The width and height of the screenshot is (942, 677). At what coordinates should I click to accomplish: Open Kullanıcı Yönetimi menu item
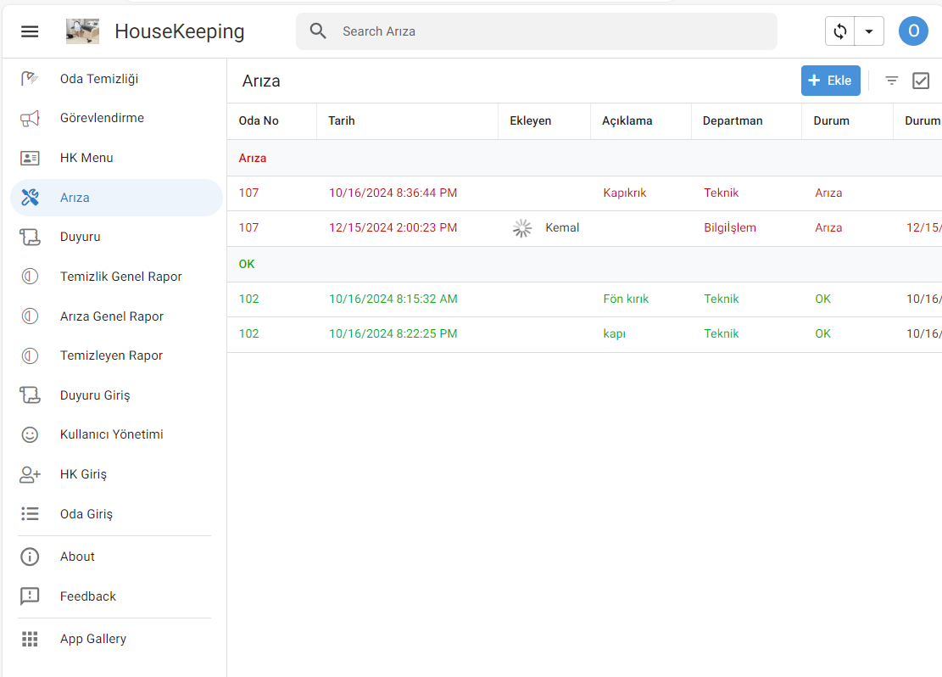tap(116, 434)
